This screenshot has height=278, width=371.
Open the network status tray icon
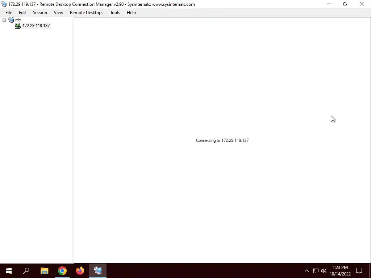click(316, 271)
